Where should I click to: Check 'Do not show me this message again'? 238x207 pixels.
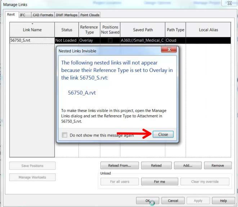click(x=65, y=135)
